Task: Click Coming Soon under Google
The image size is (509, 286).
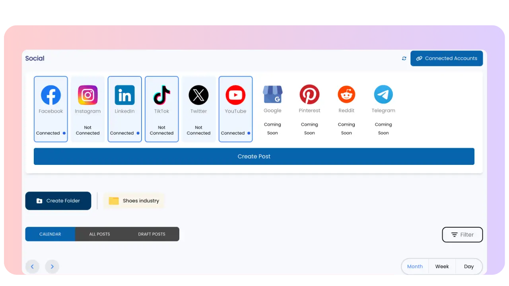Action: coord(272,129)
